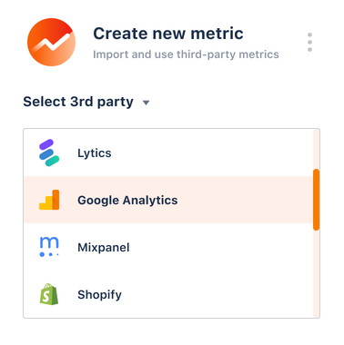Image resolution: width=344 pixels, height=345 pixels.
Task: Select Lytics from the list
Action: pyautogui.click(x=168, y=153)
